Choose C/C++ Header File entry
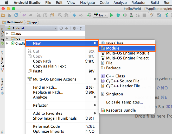Viewport: 172px width, 134px height. (127, 86)
